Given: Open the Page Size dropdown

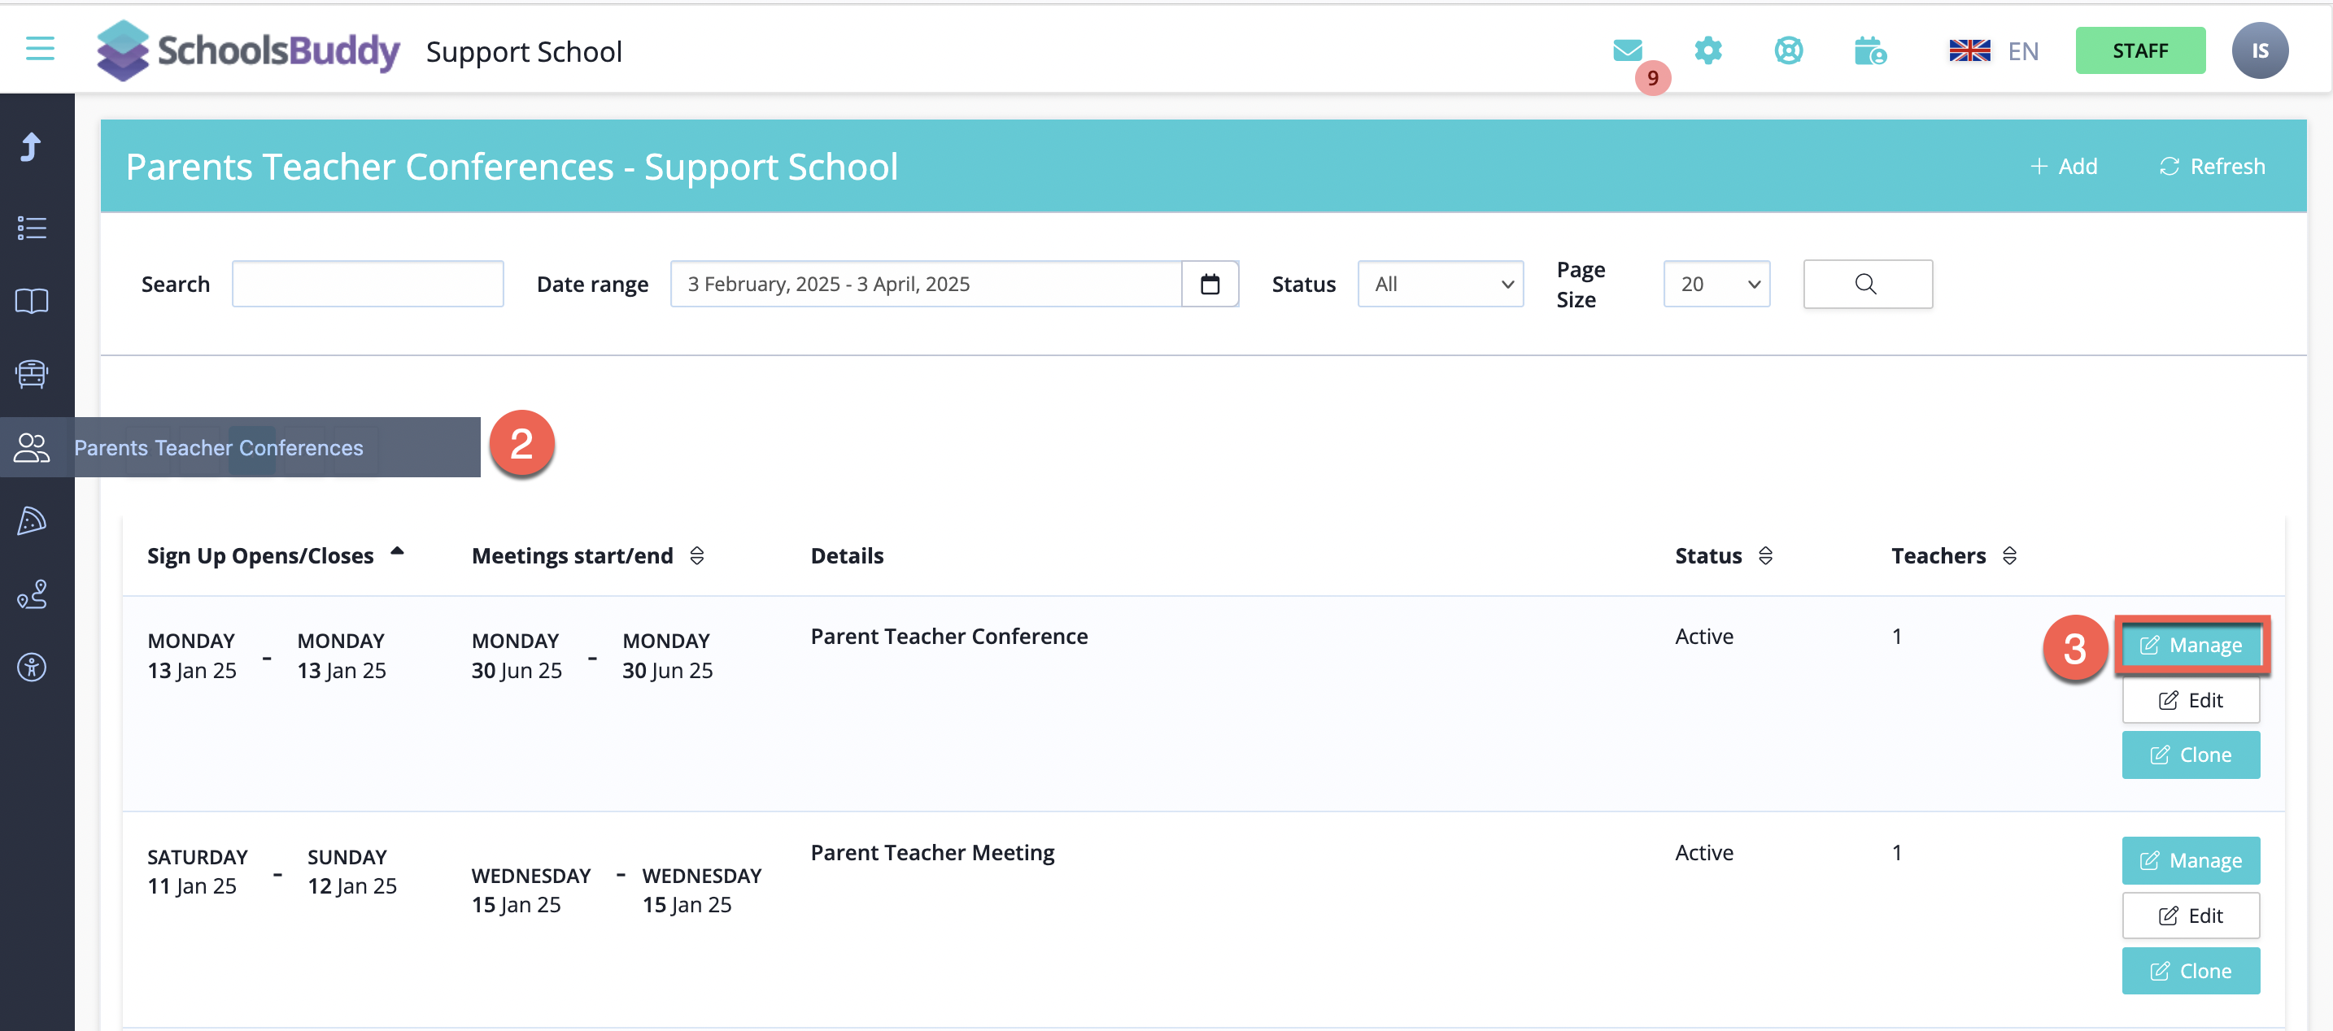Looking at the screenshot, I should coord(1716,285).
